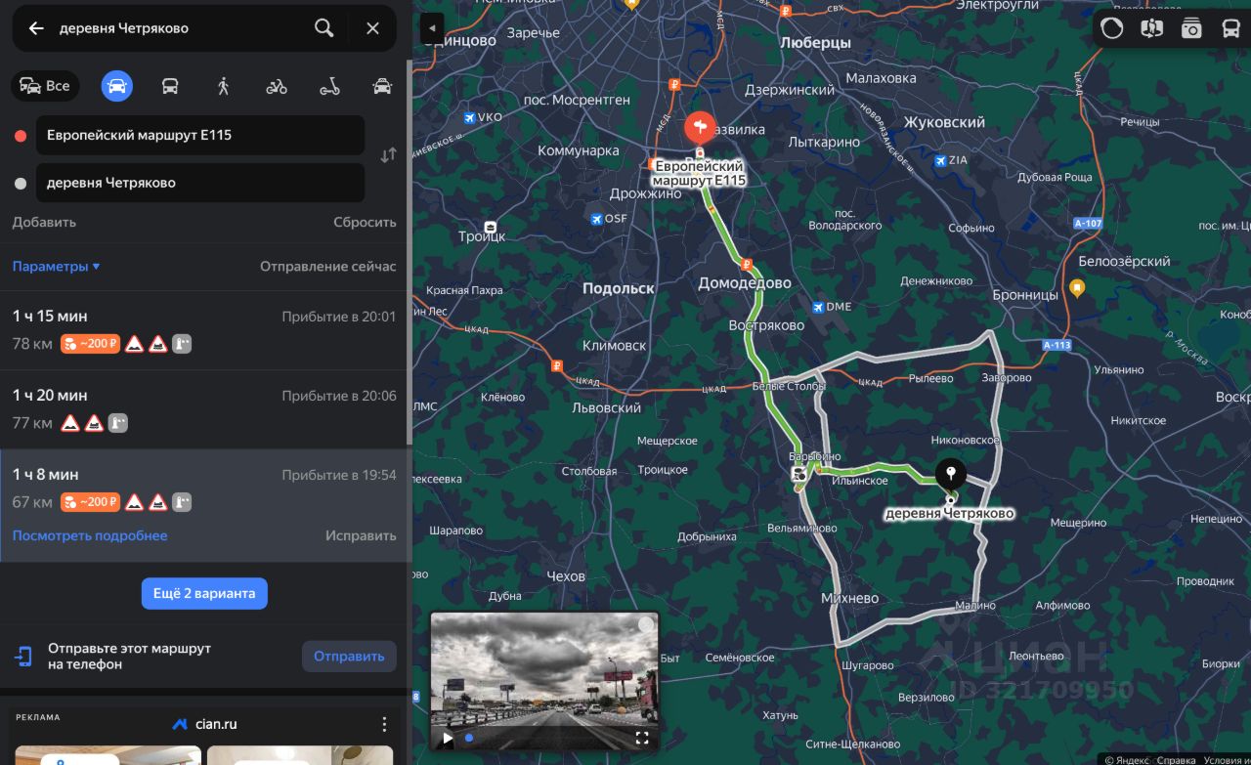Select the walking route mode icon
The height and width of the screenshot is (765, 1251).
pyautogui.click(x=223, y=86)
